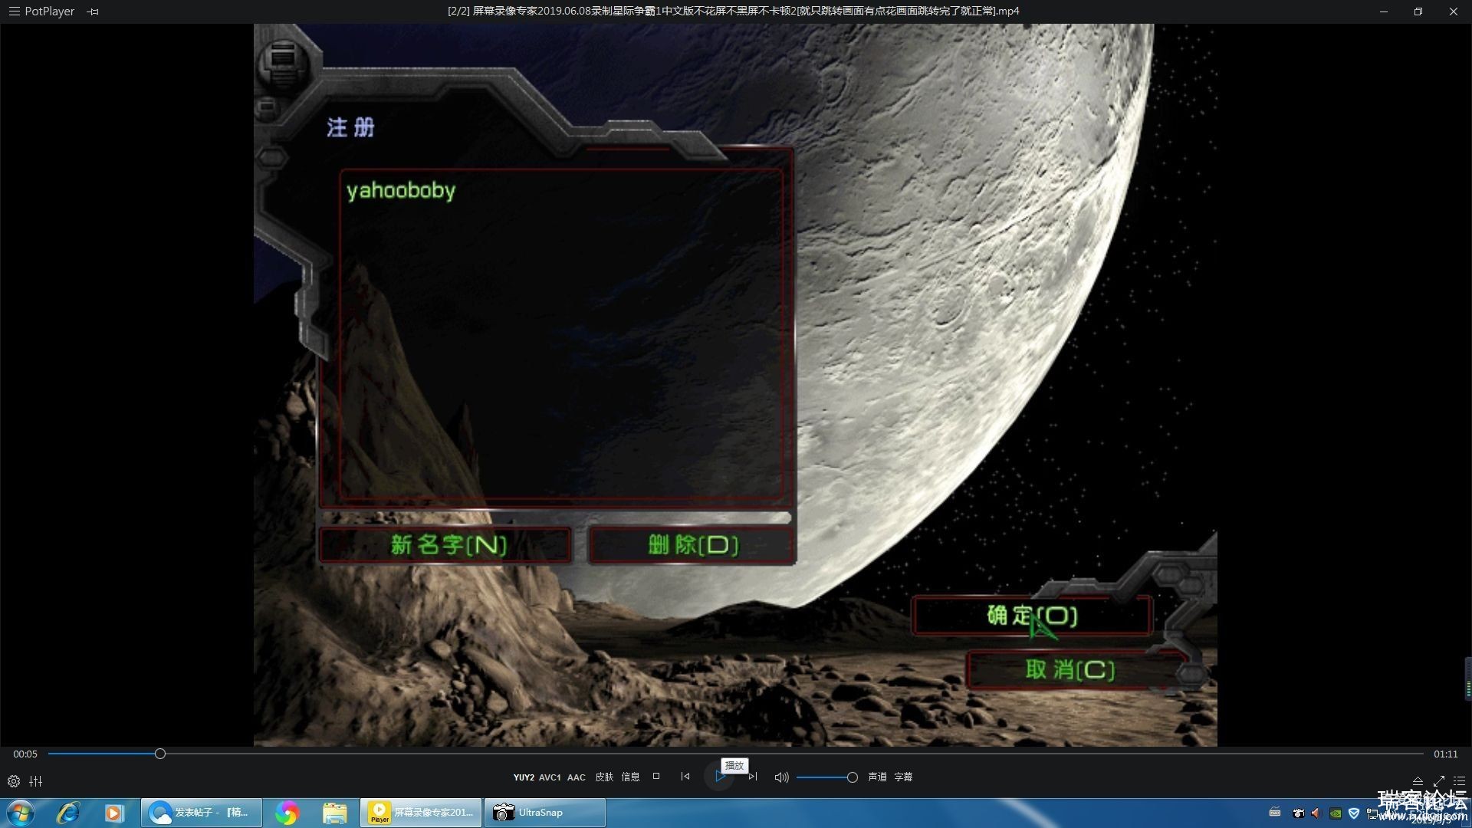Show the playlist panel
Screen dimensions: 1472x828
pyautogui.click(x=1459, y=780)
